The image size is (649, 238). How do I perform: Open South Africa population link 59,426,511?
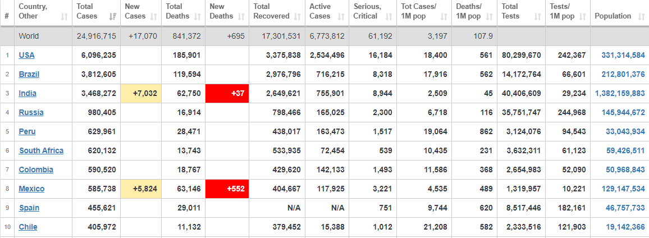[625, 150]
